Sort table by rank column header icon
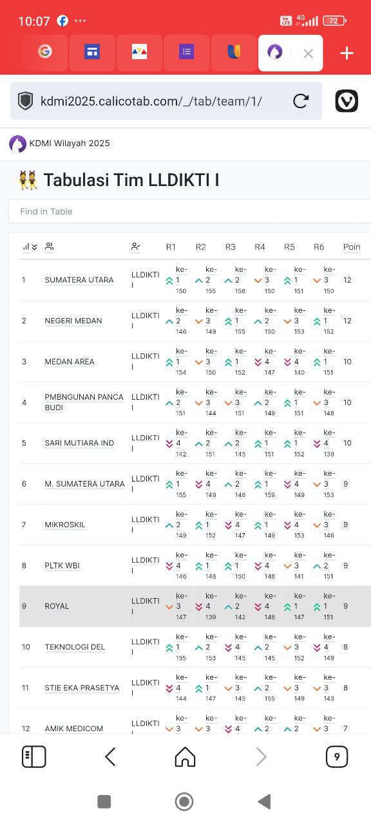371x824 pixels. [30, 247]
